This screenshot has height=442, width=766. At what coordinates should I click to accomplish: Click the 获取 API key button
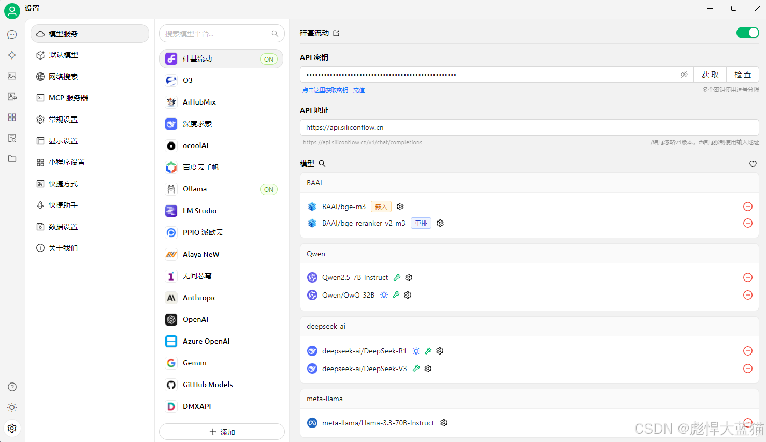tap(710, 75)
